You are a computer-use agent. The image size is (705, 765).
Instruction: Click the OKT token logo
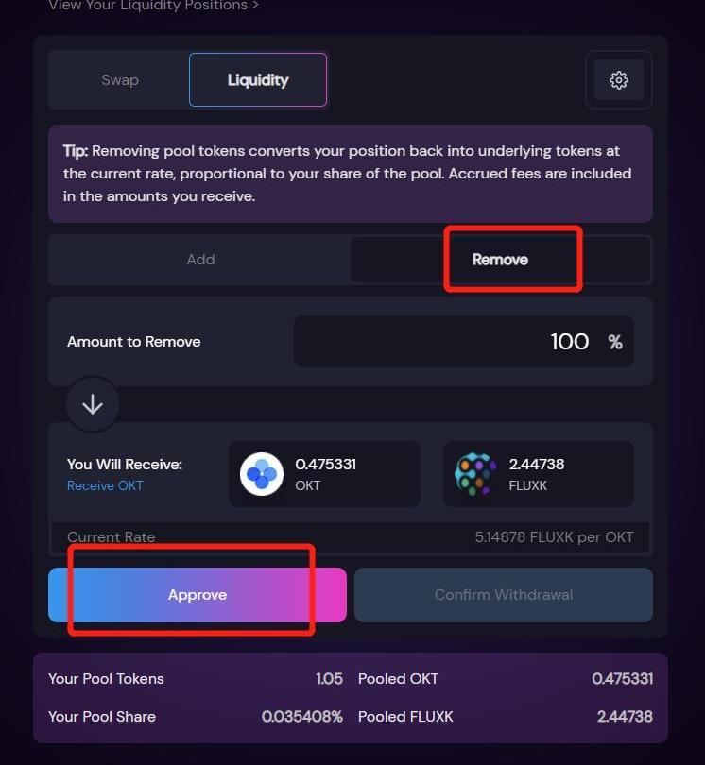point(261,474)
